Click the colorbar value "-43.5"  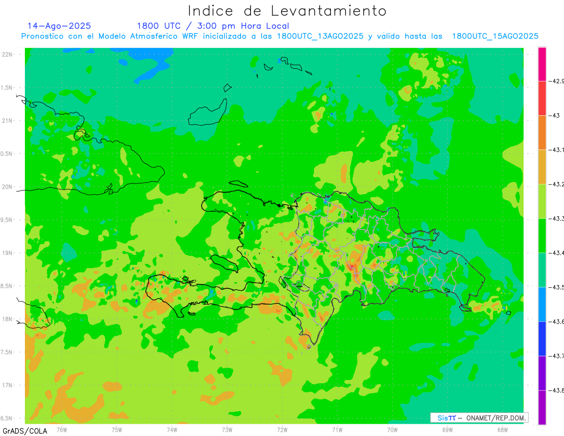pos(557,287)
